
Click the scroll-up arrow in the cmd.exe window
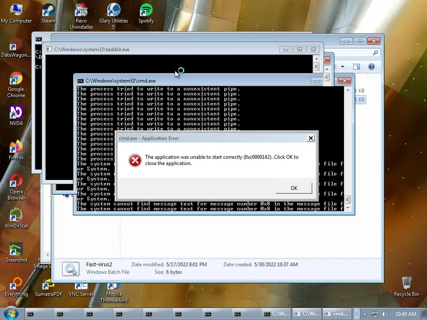[347, 90]
